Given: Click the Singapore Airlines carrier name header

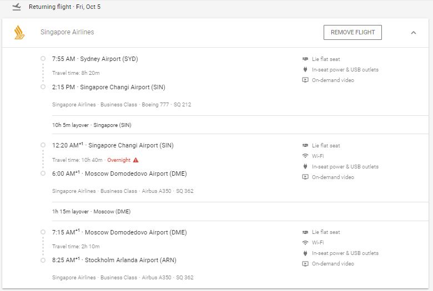Looking at the screenshot, I should (x=67, y=32).
